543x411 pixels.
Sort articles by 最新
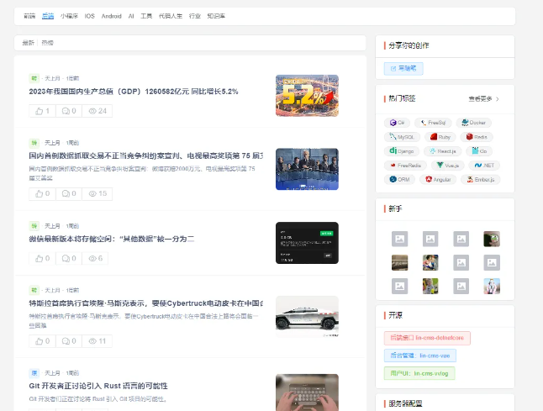pyautogui.click(x=28, y=43)
